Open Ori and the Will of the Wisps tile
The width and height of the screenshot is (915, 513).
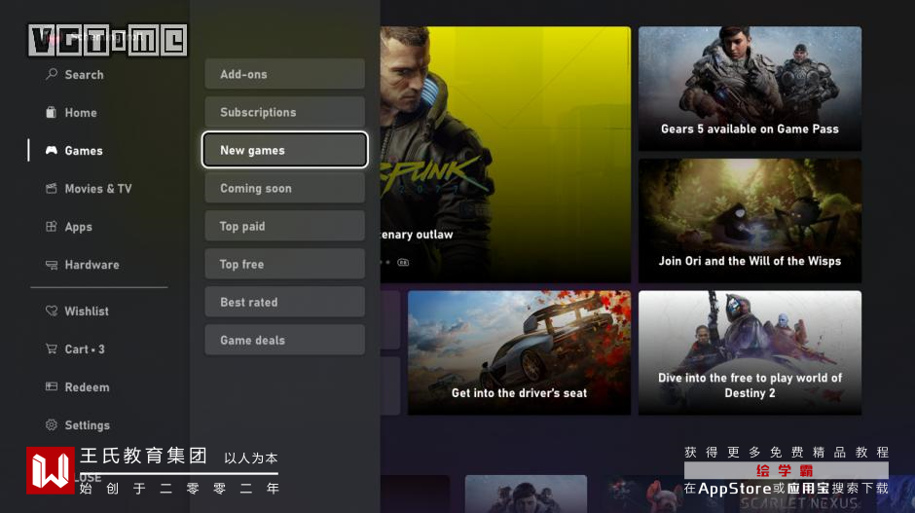point(750,221)
